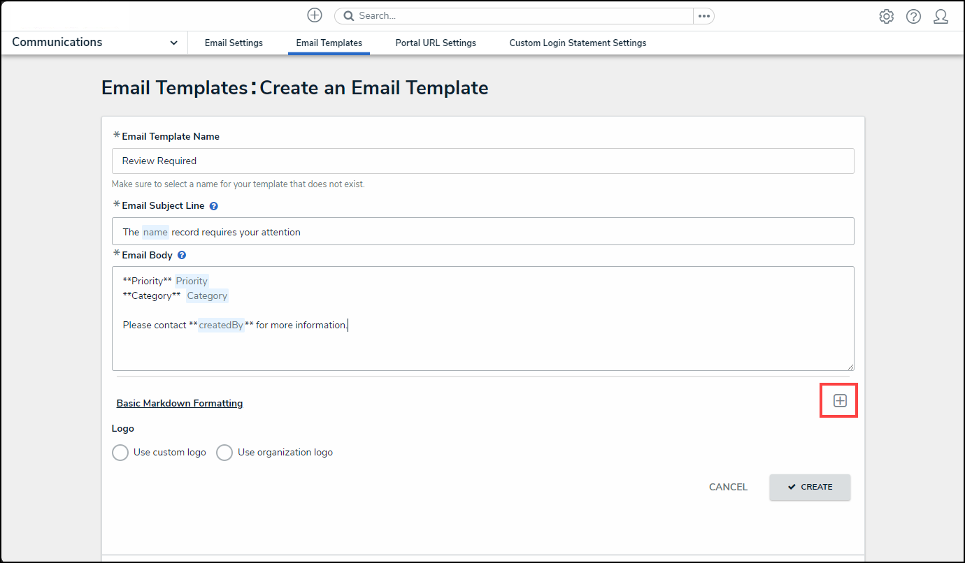Go to Custom Login Statement Settings tab
965x563 pixels.
(x=578, y=43)
